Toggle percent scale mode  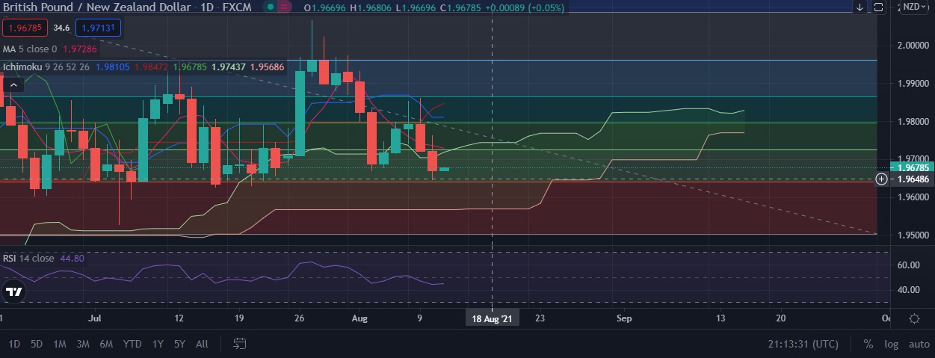[x=868, y=345]
